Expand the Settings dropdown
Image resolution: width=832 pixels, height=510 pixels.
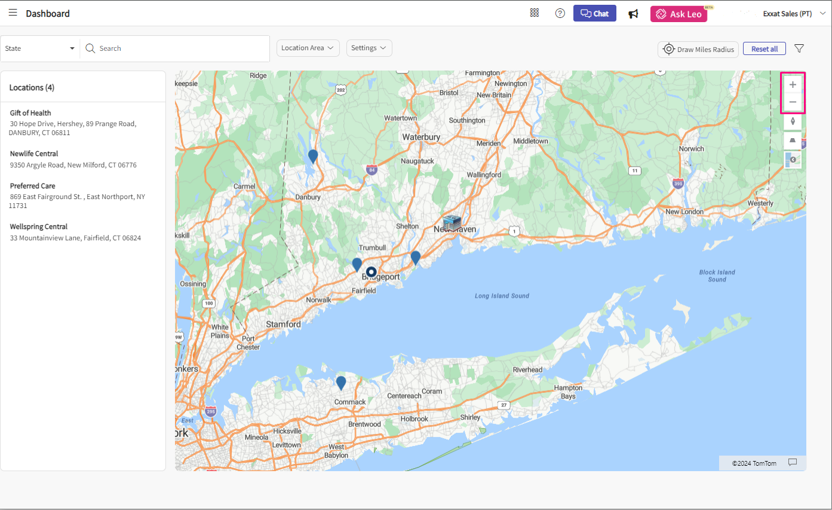[369, 48]
